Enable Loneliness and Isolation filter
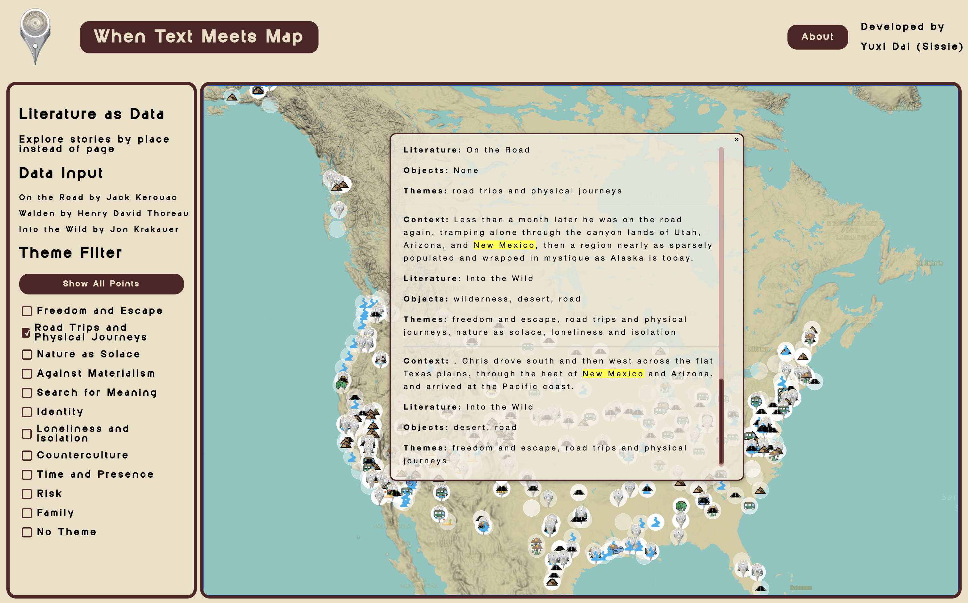 (x=27, y=434)
